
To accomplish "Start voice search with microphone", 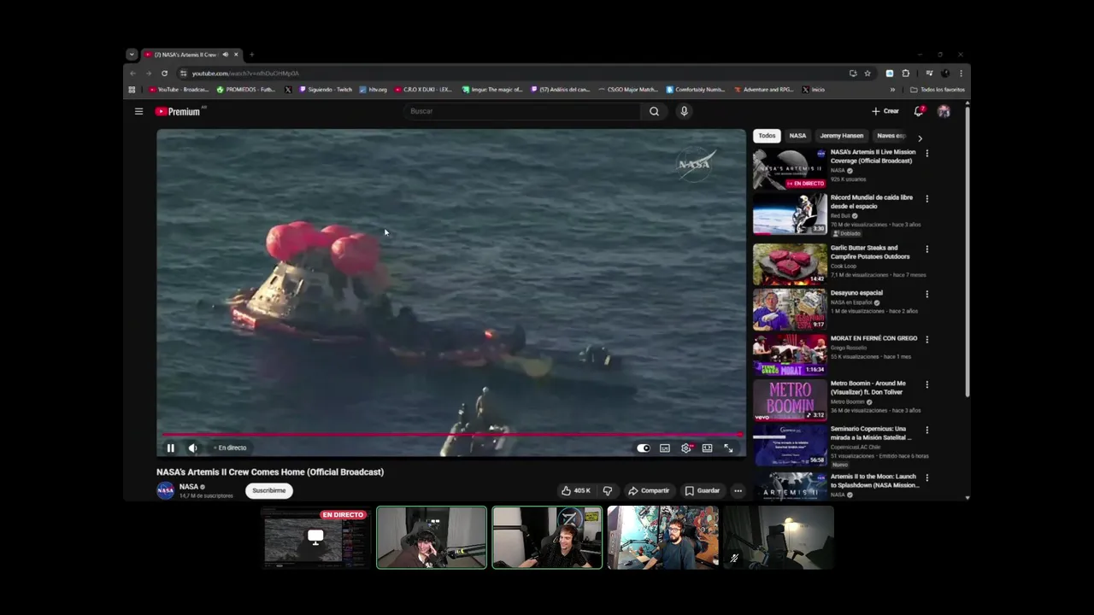I will (684, 111).
